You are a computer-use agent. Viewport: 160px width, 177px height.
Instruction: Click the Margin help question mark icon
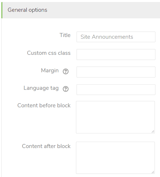66,71
